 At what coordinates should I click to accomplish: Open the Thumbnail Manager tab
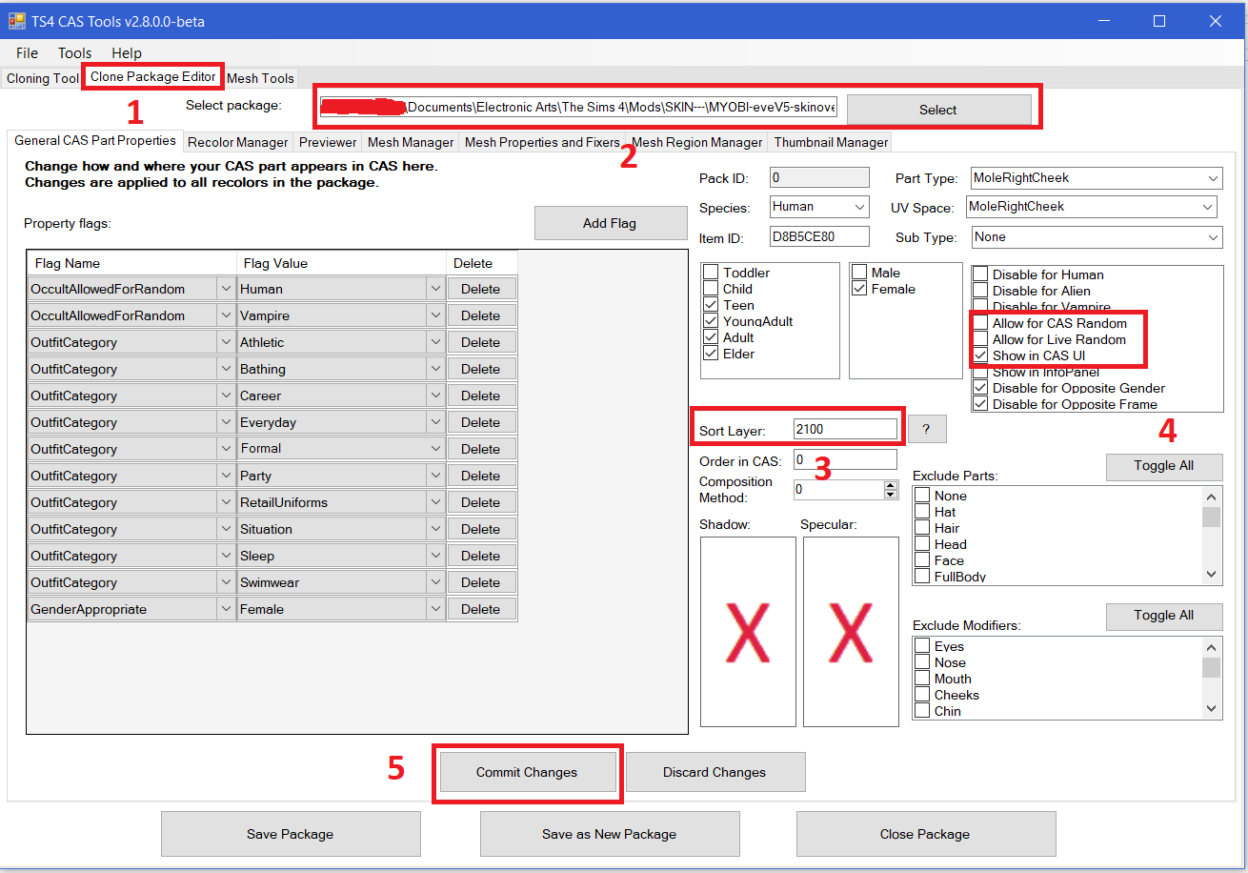tap(831, 142)
